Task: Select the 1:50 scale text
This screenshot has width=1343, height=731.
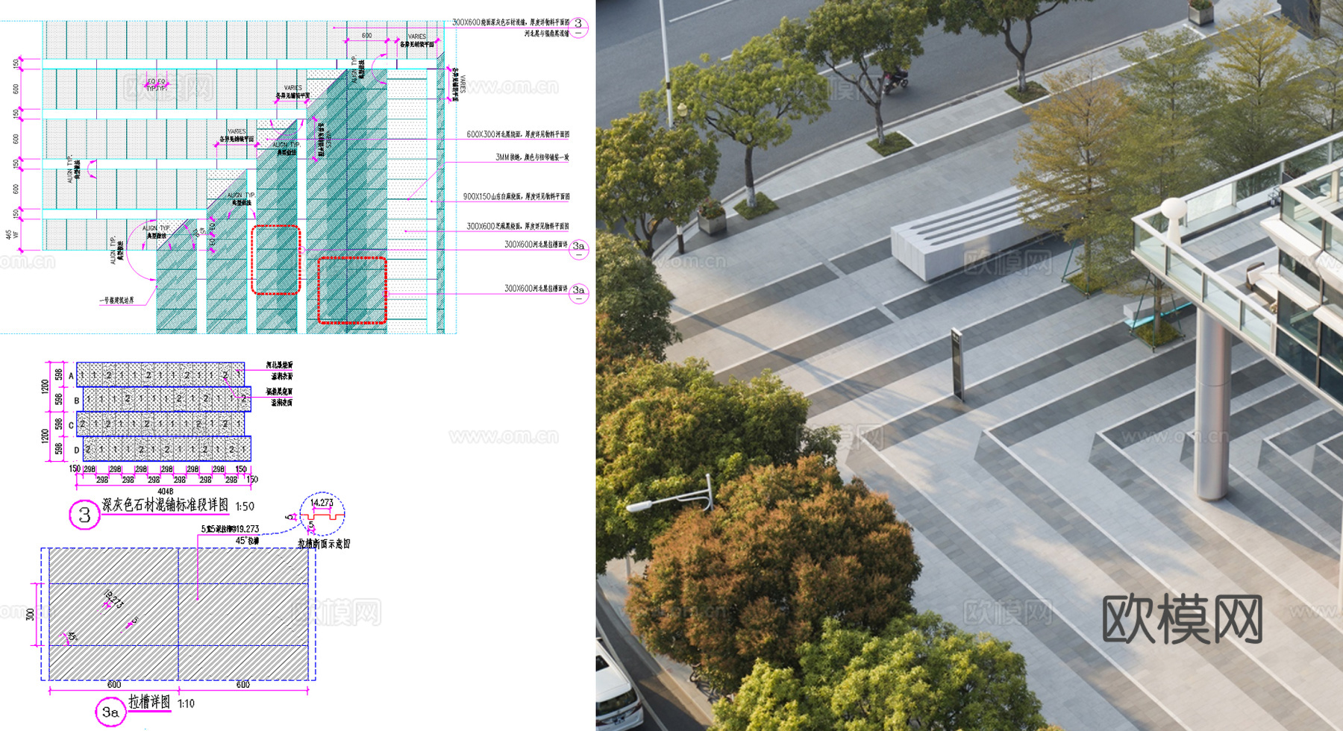Action: [245, 506]
